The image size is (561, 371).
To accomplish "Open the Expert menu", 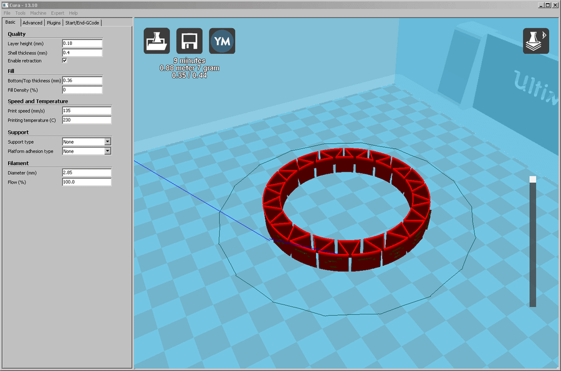I will pos(57,12).
